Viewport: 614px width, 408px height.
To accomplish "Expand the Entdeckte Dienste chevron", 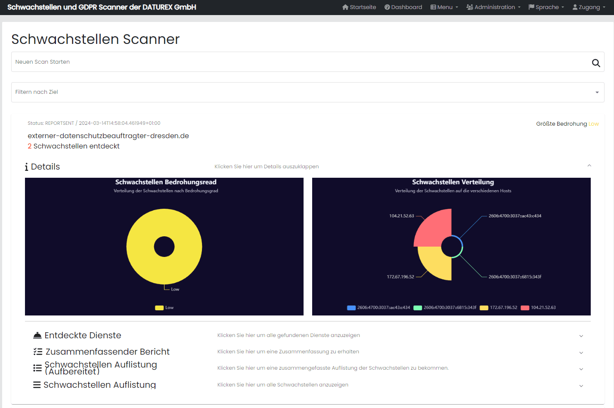I will pyautogui.click(x=581, y=336).
